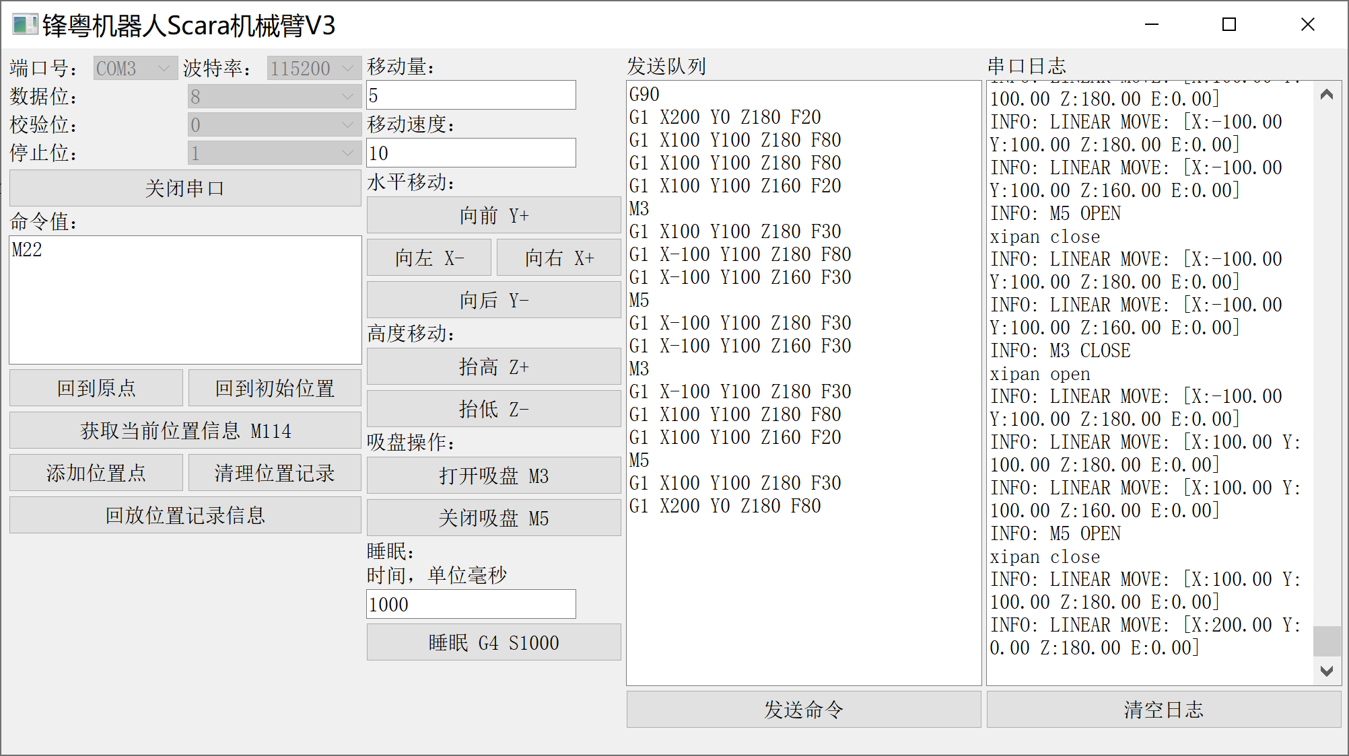This screenshot has height=756, width=1349.
Task: Turn on suction with 打开吸盘 M3
Action: click(493, 476)
